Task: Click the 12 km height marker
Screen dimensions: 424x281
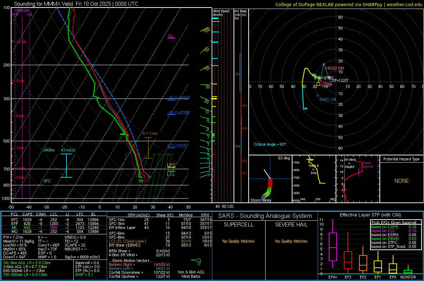Action: (x=21, y=42)
